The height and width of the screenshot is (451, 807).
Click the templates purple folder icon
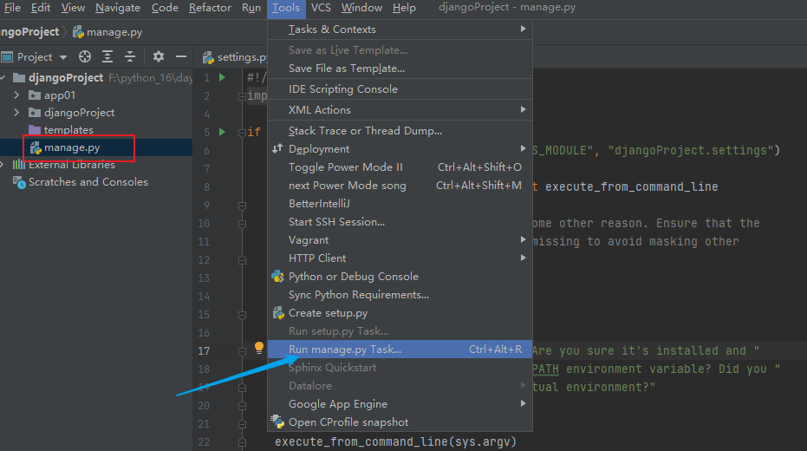click(x=35, y=130)
